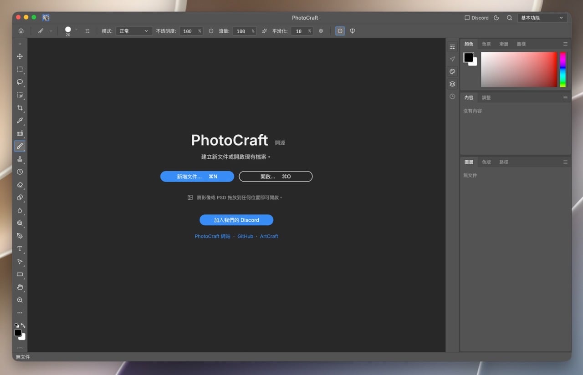Screen dimensions: 583x375
Task: Toggle opacity pressure control icon
Action: (x=211, y=31)
